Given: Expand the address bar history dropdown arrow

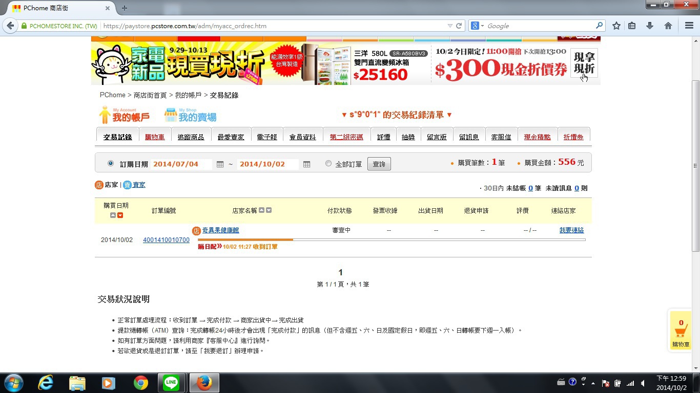Looking at the screenshot, I should pos(450,26).
